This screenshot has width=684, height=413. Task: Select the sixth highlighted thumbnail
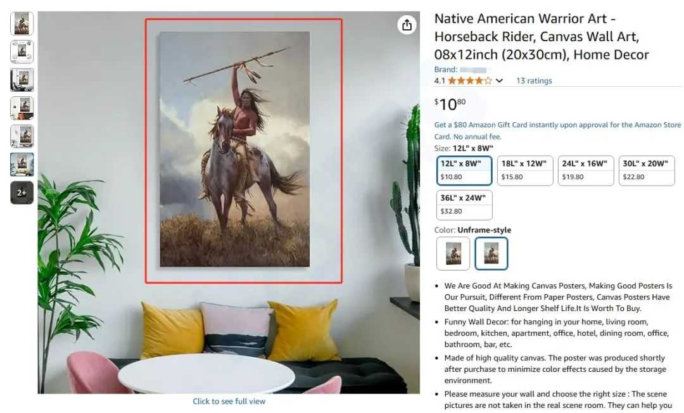point(22,165)
